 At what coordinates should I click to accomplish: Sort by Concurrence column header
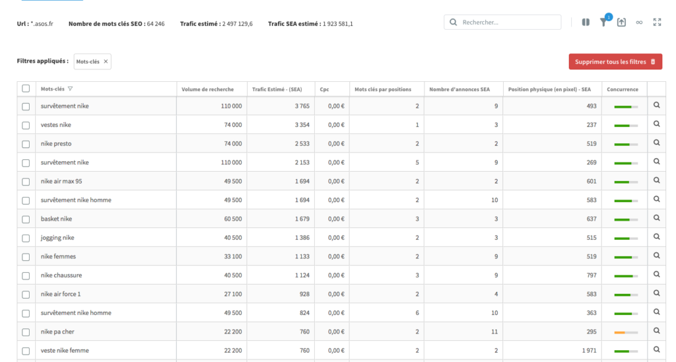click(623, 89)
